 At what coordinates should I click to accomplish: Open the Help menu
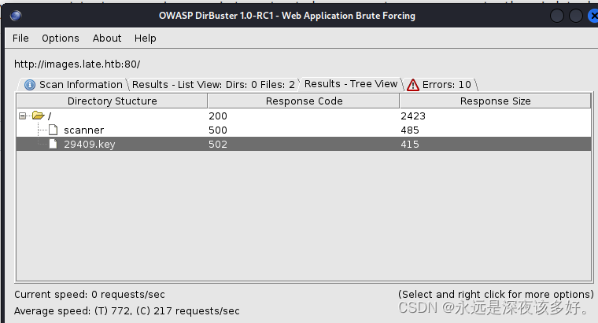(146, 38)
